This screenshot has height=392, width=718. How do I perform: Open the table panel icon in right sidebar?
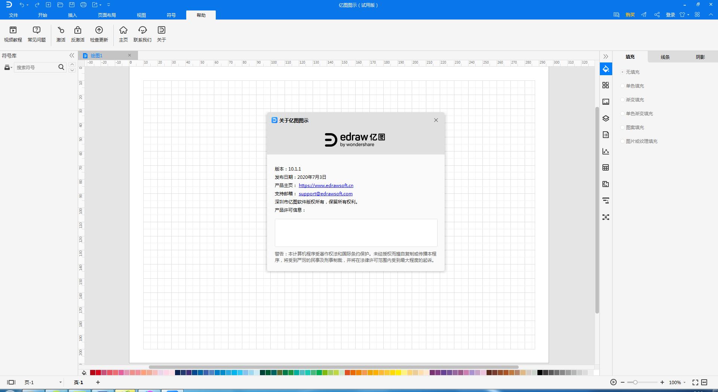pos(606,168)
